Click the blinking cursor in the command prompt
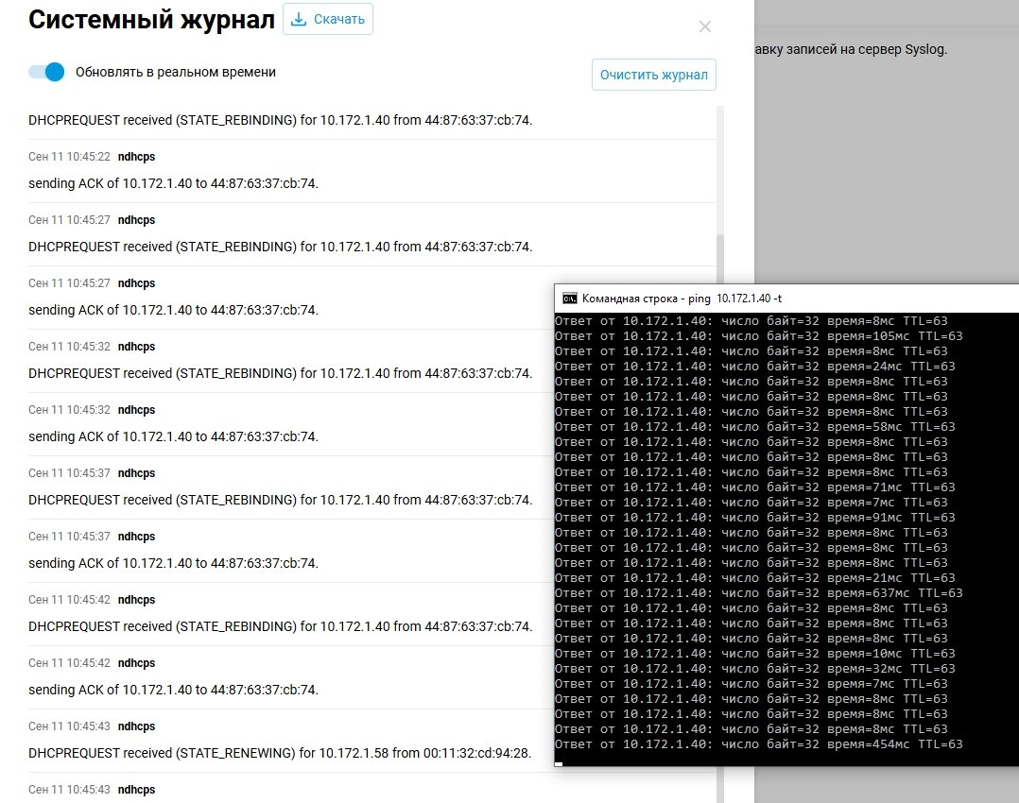The image size is (1019, 803). click(x=559, y=764)
